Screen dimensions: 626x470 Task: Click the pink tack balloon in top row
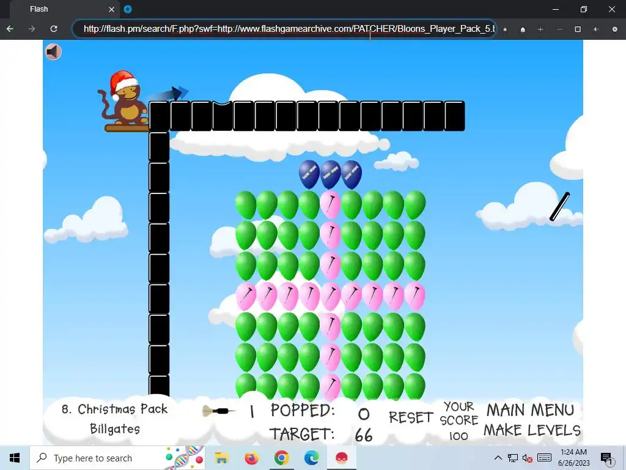(330, 204)
